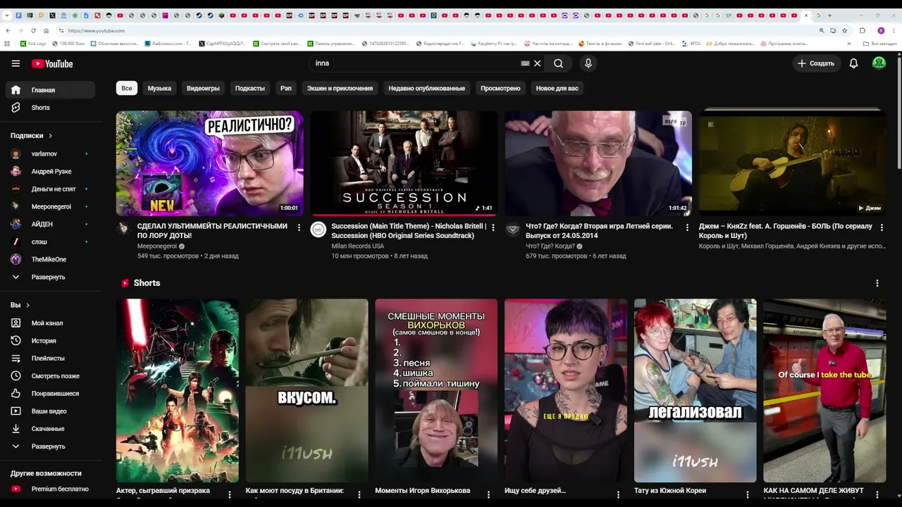Viewport: 902px width, 507px height.
Task: Open the Подписки section chevron
Action: 50,136
